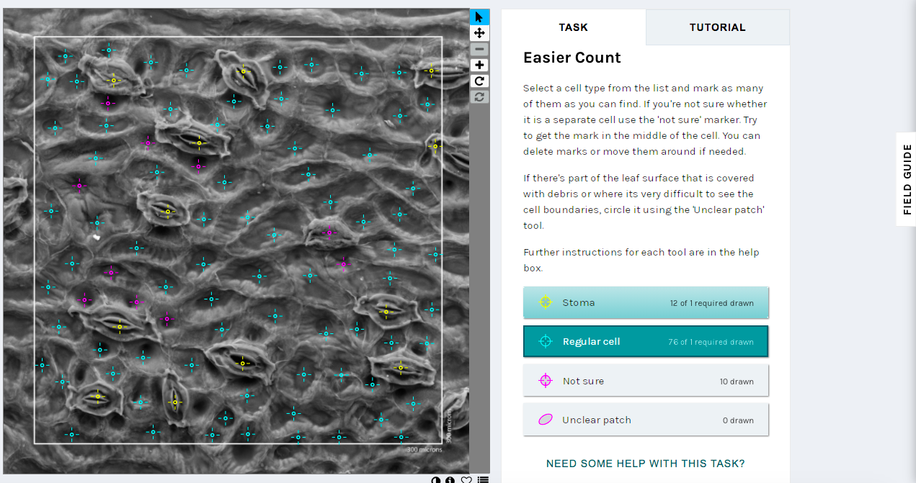This screenshot has height=483, width=916.
Task: Select the pointer annotate tool
Action: pyautogui.click(x=479, y=17)
